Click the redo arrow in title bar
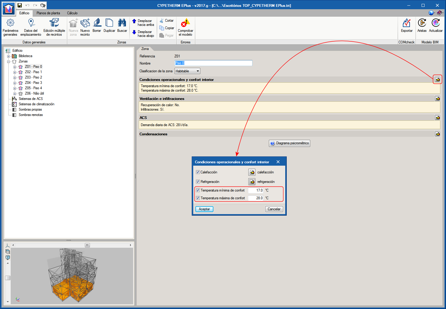Viewport: 446px width, 309px height. 35,5
